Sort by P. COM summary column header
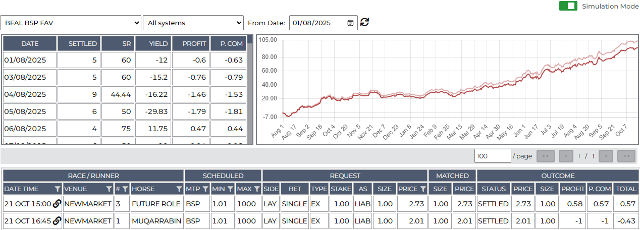The height and width of the screenshot is (230, 640). click(x=229, y=43)
